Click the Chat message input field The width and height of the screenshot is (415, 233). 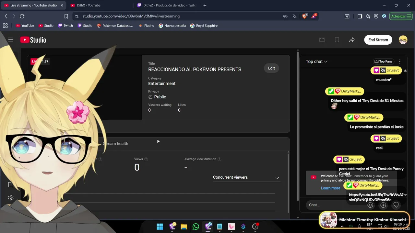coord(336,205)
